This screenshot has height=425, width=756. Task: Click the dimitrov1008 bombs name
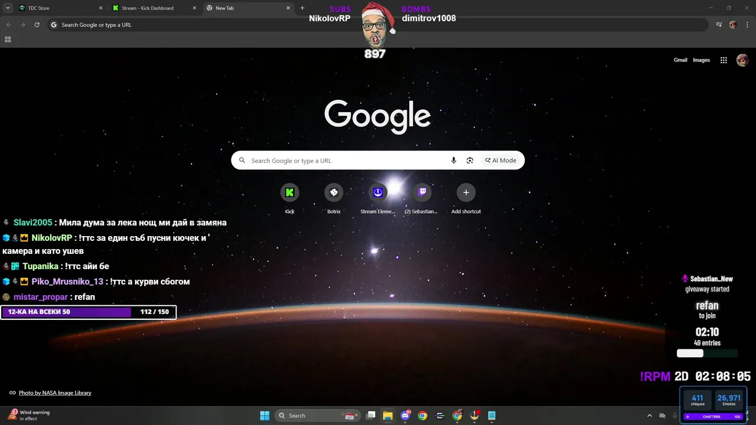coord(429,18)
